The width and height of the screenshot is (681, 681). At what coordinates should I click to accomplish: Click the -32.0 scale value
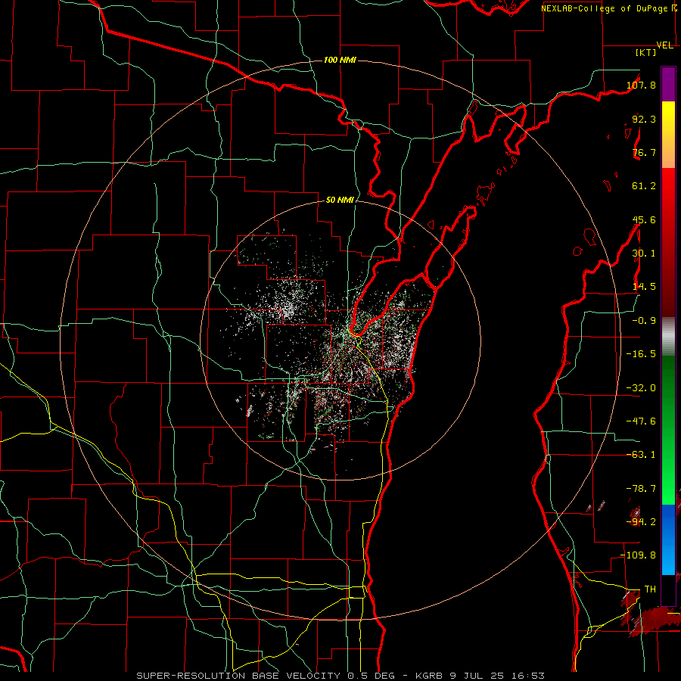click(641, 388)
